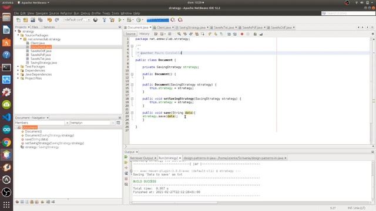Select Client.java in project tree
The height and width of the screenshot is (211, 376).
(38, 43)
